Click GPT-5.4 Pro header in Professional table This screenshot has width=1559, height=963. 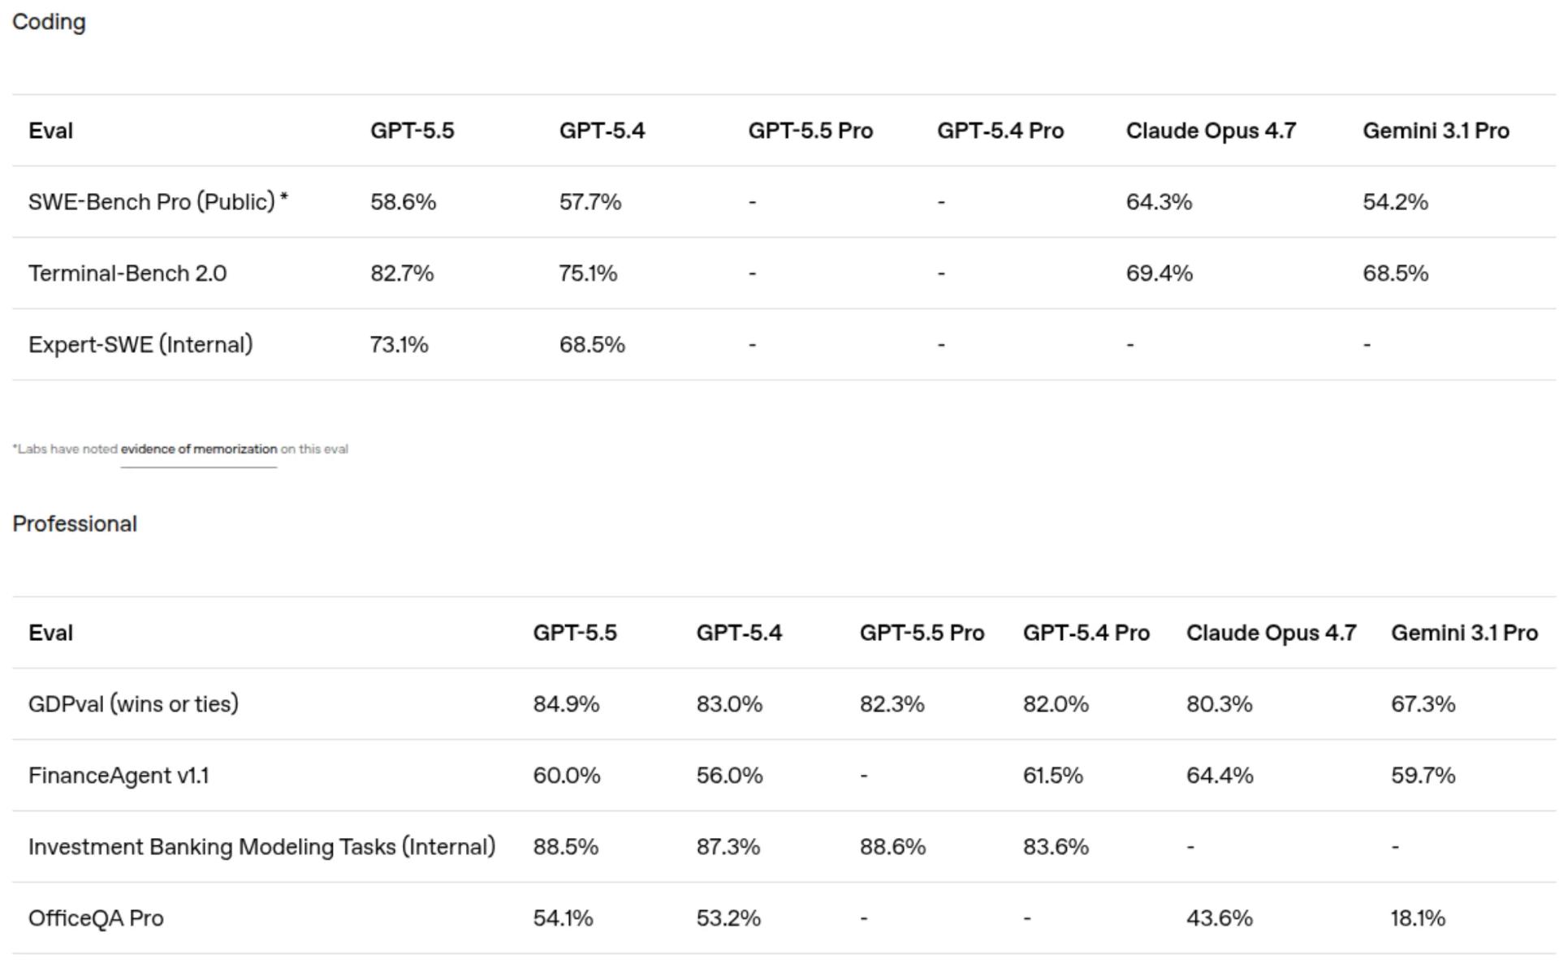point(1086,634)
